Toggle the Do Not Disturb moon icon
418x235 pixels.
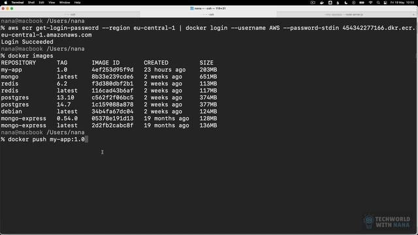346,3
